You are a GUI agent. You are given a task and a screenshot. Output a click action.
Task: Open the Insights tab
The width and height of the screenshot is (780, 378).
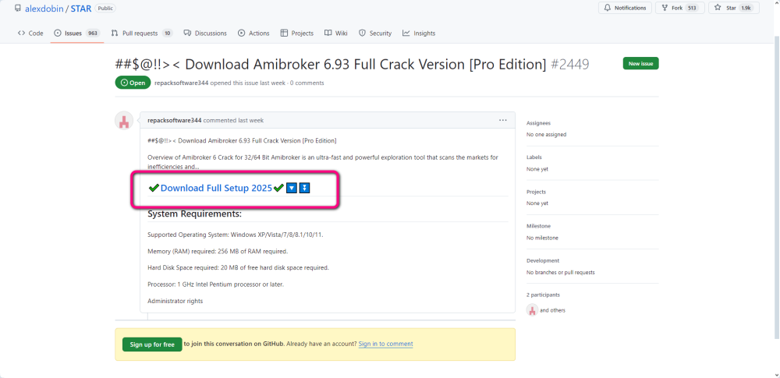[x=419, y=34]
